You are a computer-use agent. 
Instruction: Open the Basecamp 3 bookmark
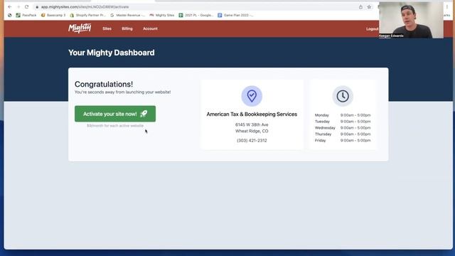click(x=53, y=15)
